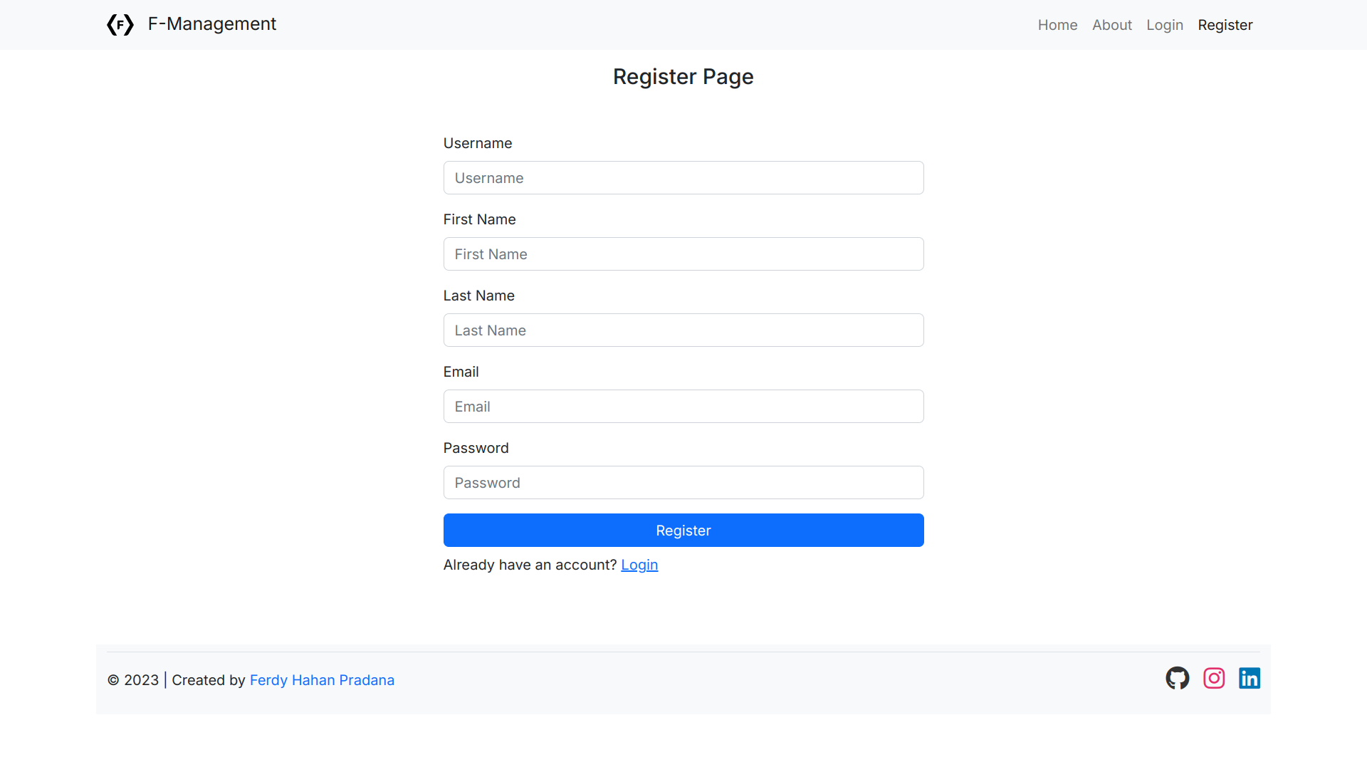
Task: Open the LinkedIn icon in footer
Action: [x=1250, y=678]
